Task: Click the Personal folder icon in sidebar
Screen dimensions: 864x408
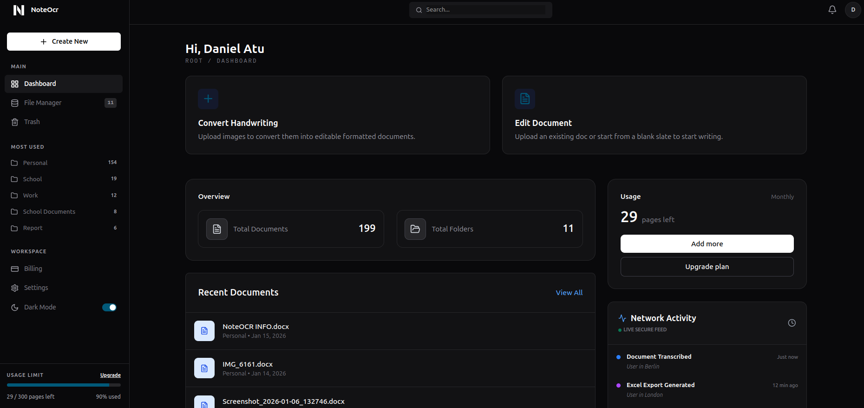Action: [x=14, y=163]
